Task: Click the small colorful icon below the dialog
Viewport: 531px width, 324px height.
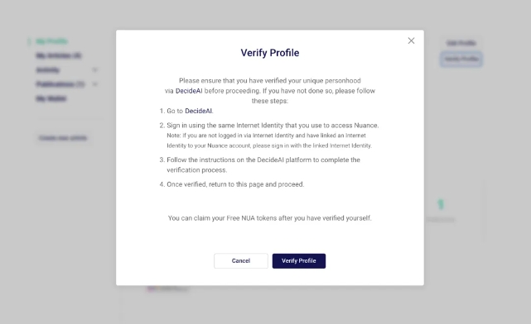Action: click(x=152, y=288)
